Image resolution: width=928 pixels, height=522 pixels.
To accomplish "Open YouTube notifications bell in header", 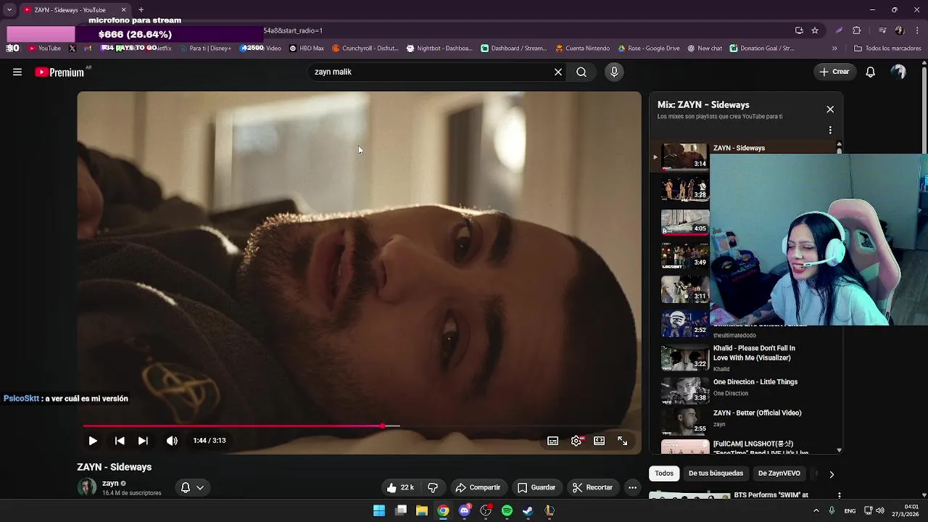I will (x=871, y=72).
